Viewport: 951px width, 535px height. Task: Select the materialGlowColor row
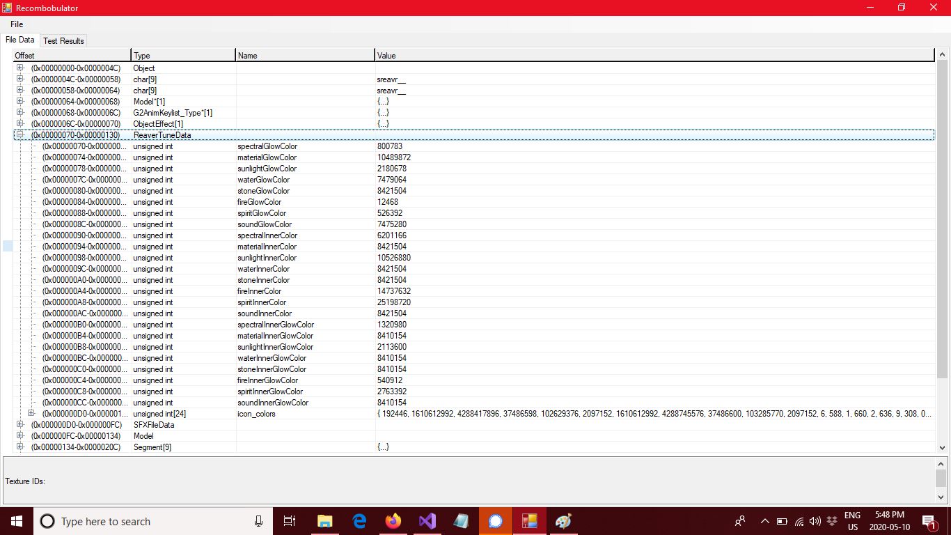[x=473, y=157]
